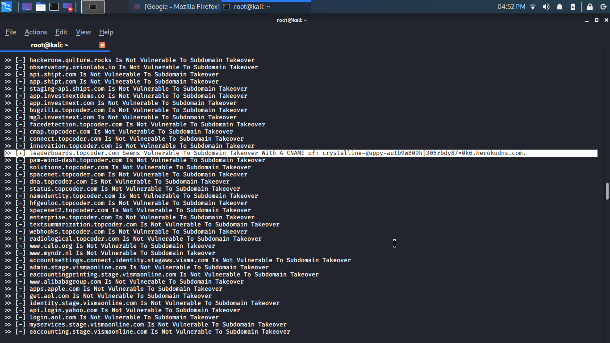Click the facedetection.topcoder.com line

pos(135,124)
